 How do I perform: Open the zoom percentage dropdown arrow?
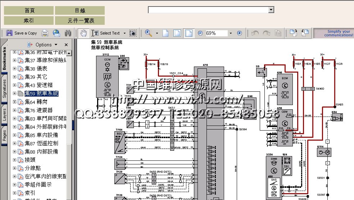pyautogui.click(x=231, y=33)
